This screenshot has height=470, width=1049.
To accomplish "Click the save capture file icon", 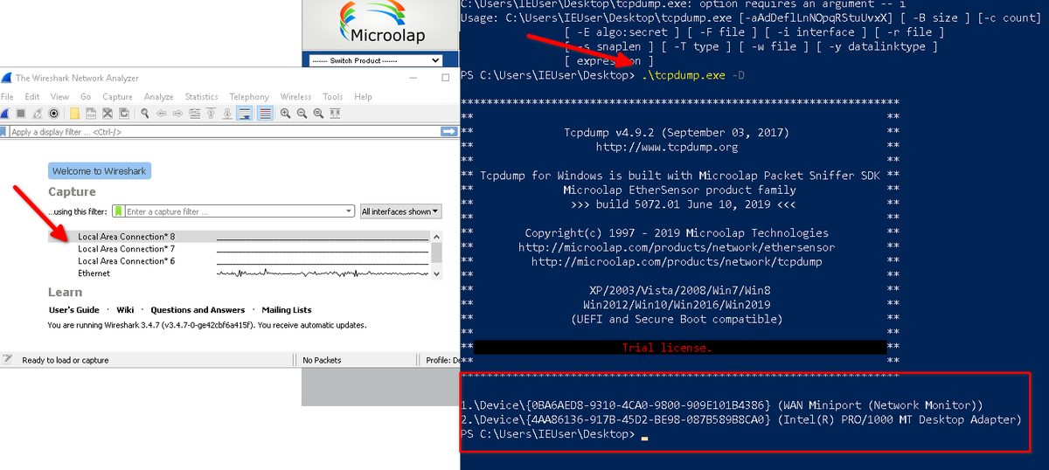I will pyautogui.click(x=91, y=114).
